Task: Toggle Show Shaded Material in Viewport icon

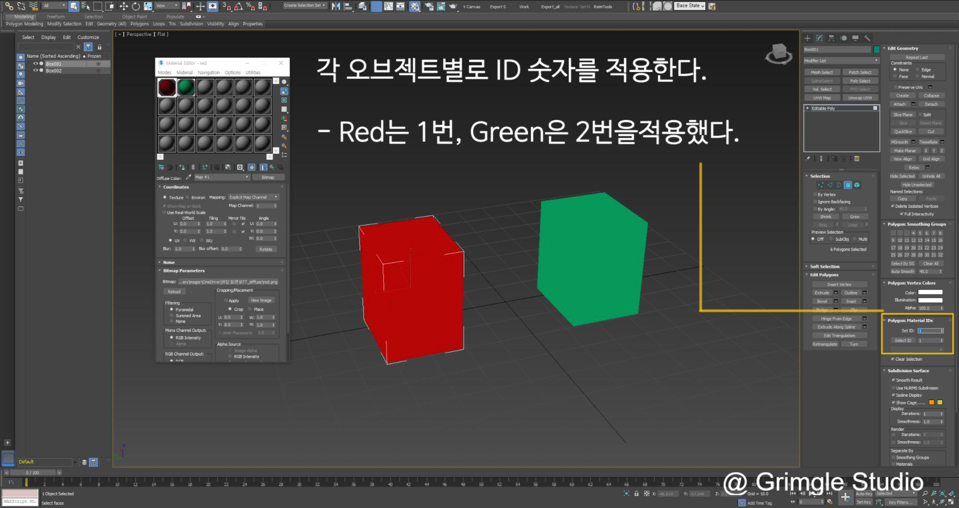Action: [252, 167]
